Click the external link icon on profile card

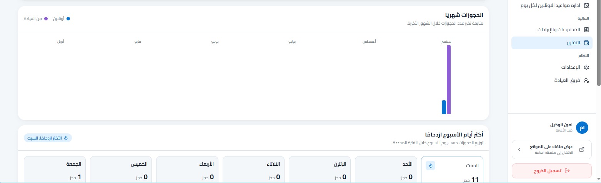(582, 150)
